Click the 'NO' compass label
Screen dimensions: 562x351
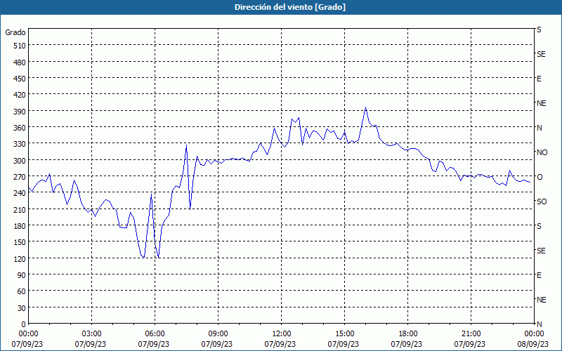(x=542, y=152)
